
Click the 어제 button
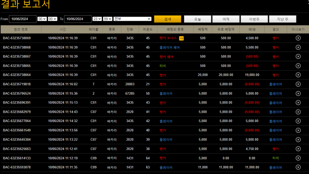click(x=226, y=19)
